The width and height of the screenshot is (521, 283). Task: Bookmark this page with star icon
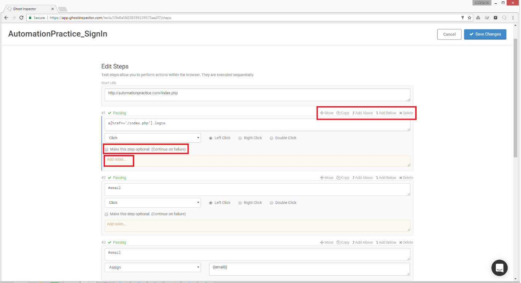click(469, 17)
